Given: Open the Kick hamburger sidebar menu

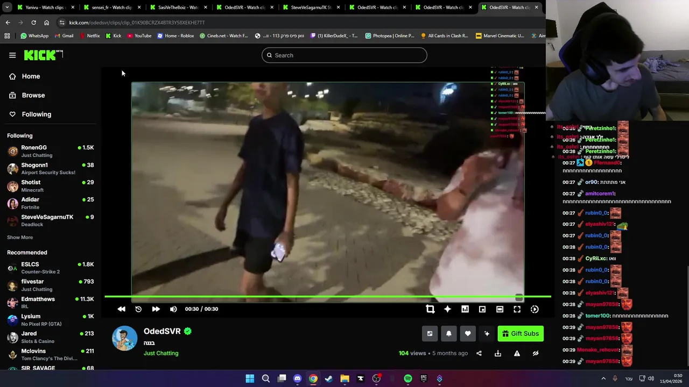Looking at the screenshot, I should (x=12, y=55).
